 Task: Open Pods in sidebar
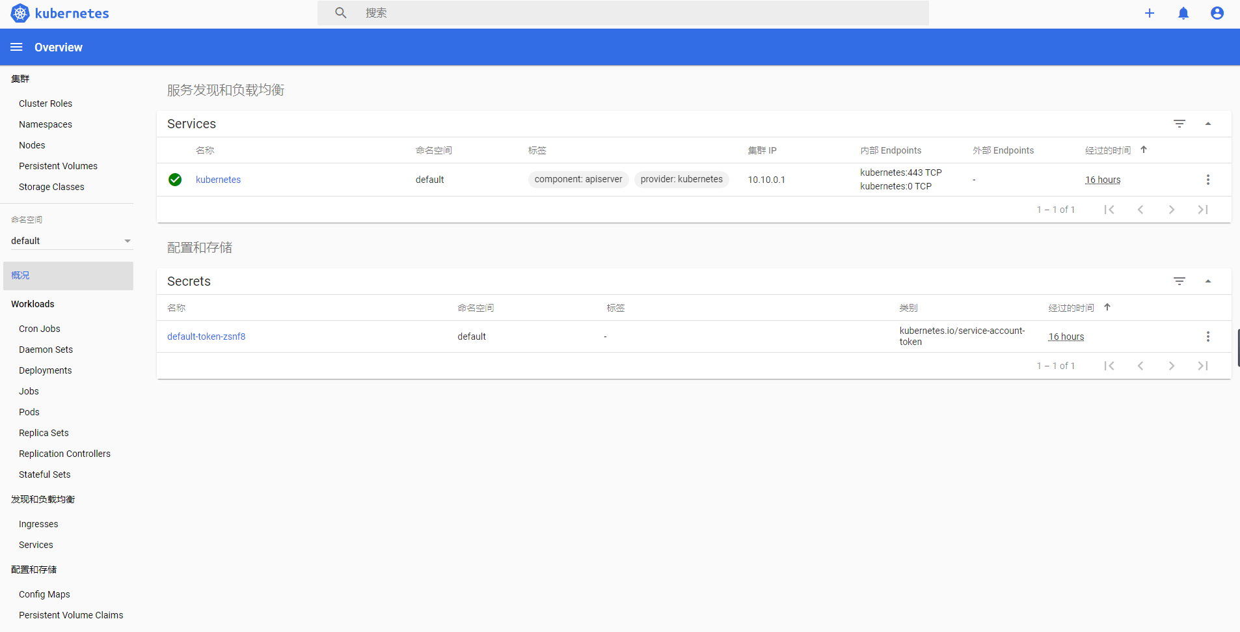coord(29,412)
